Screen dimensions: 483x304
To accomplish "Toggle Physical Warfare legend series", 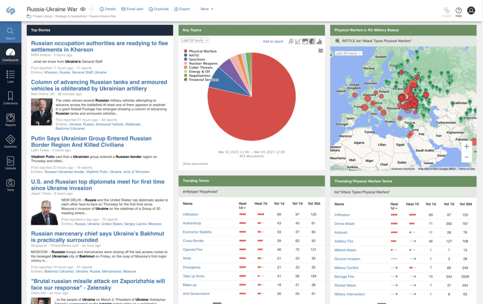I will pyautogui.click(x=200, y=51).
